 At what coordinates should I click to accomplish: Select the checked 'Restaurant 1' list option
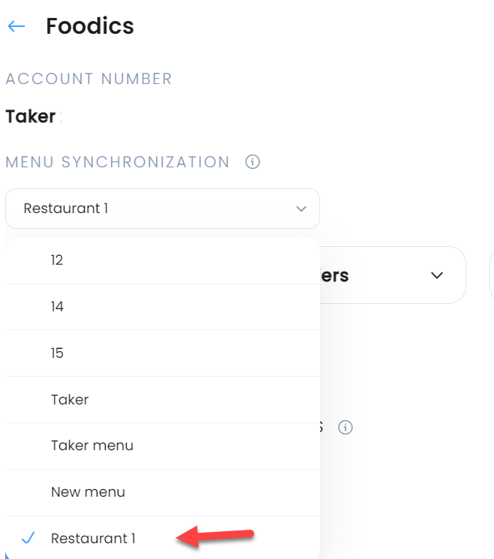coord(163,537)
